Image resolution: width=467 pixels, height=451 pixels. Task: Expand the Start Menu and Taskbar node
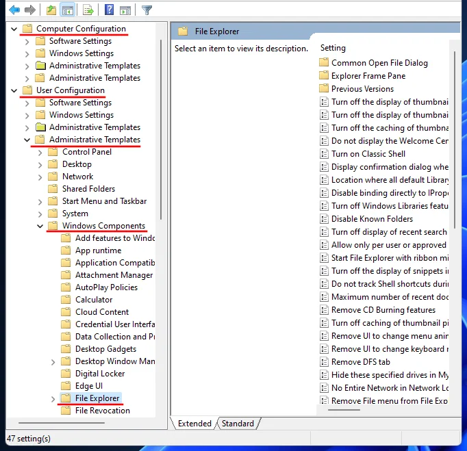40,201
